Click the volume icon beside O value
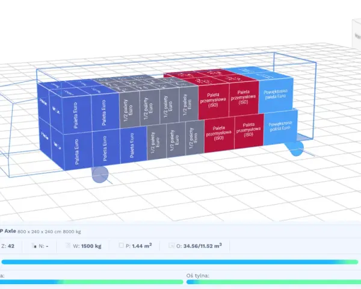Image resolution: width=361 pixels, height=289 pixels. coord(171,246)
